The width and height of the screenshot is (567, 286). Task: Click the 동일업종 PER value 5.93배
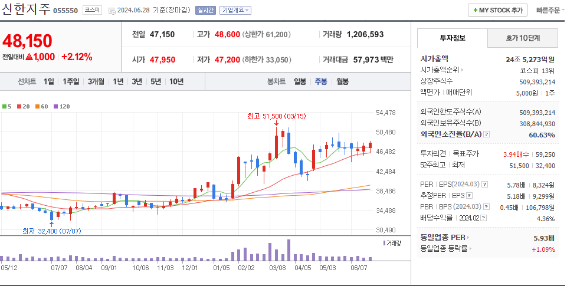[544, 238]
